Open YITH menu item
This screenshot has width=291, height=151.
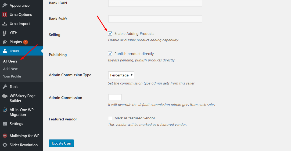(x=13, y=33)
